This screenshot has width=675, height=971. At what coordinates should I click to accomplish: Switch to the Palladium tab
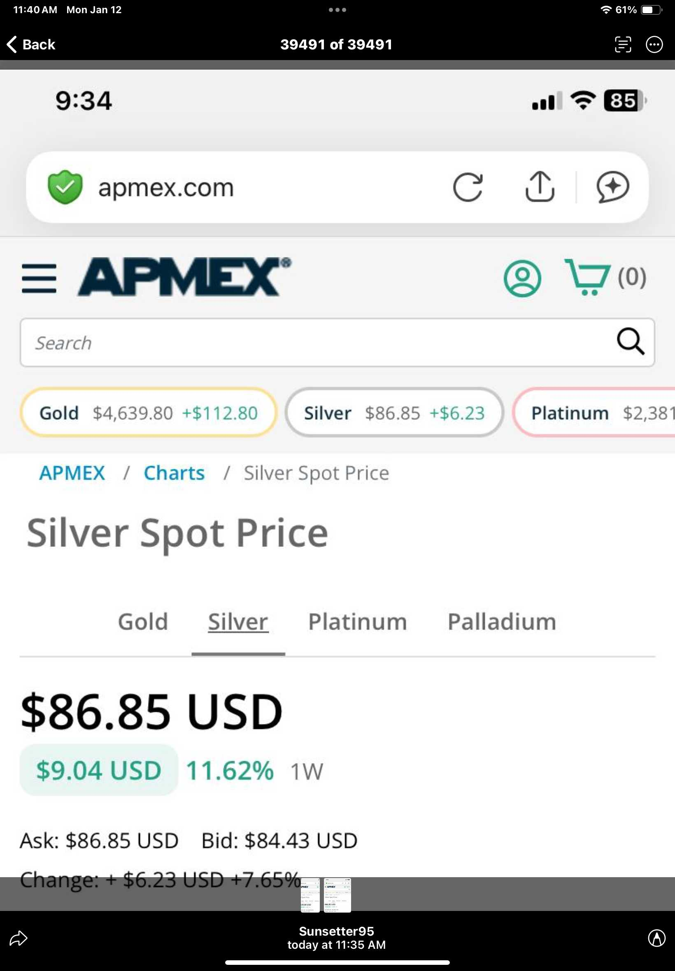tap(502, 622)
